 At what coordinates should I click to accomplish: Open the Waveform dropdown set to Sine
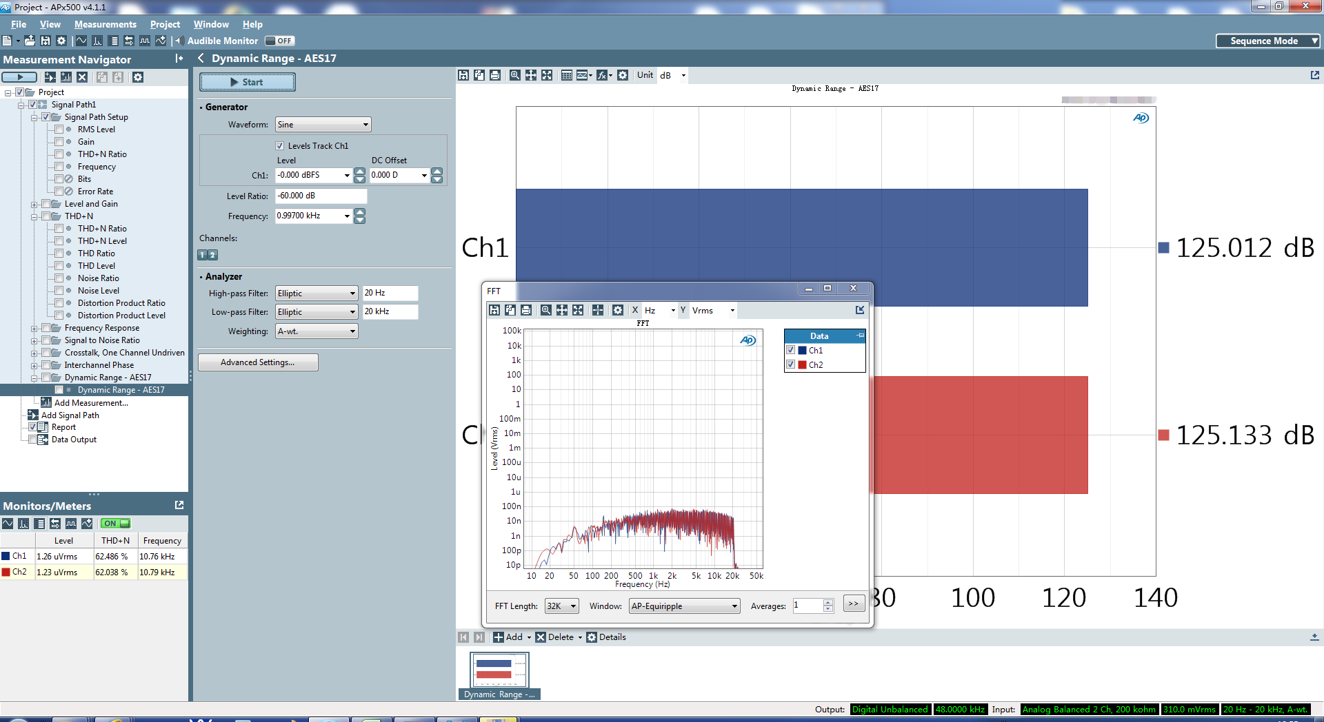tap(323, 125)
